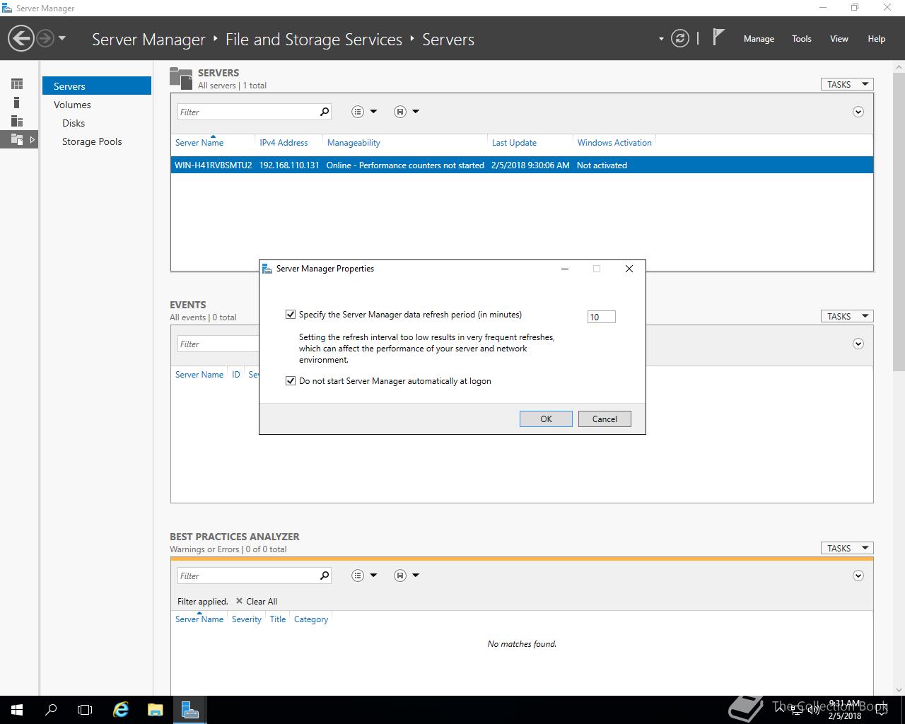Close the Server Manager Properties dialog
Viewport: 905px width, 724px height.
coord(629,269)
